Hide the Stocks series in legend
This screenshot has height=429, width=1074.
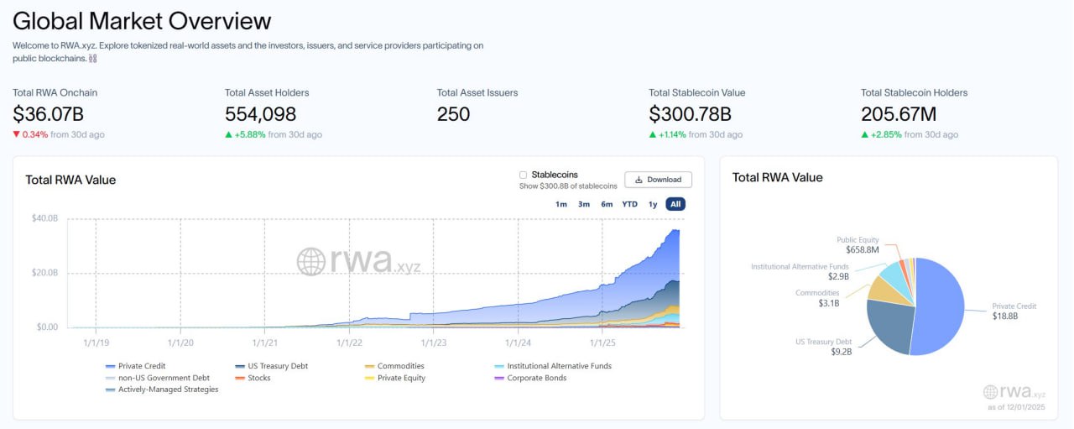pyautogui.click(x=241, y=378)
